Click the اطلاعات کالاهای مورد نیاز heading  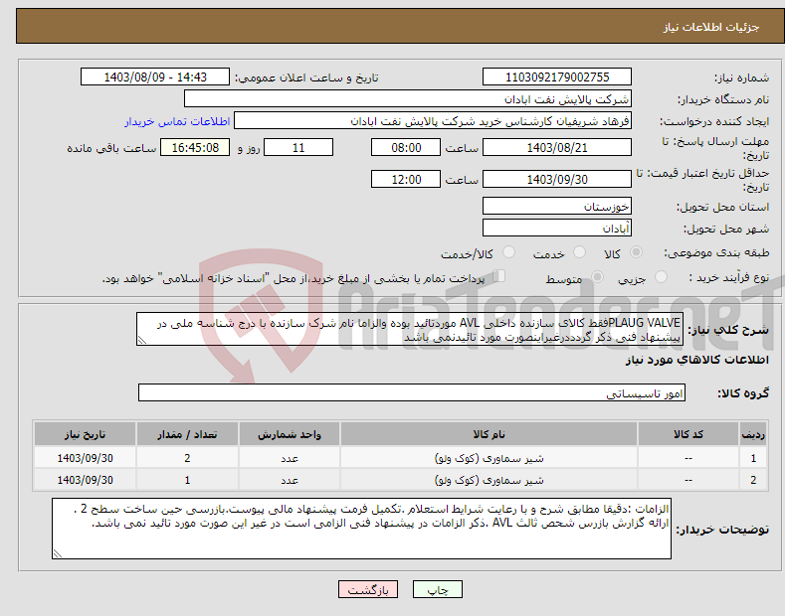click(x=696, y=360)
